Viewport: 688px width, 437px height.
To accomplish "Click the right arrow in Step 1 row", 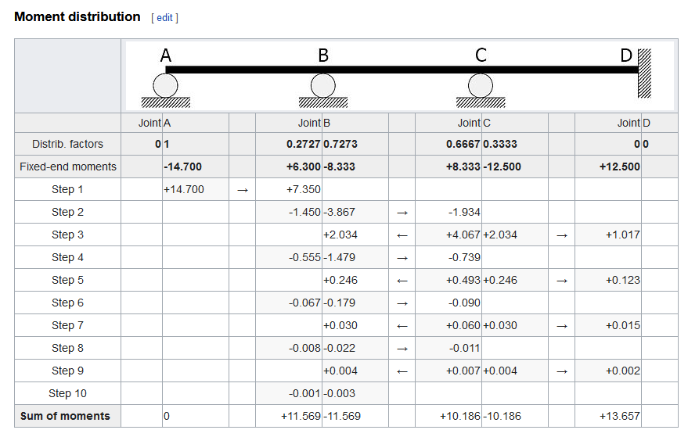I will click(242, 190).
